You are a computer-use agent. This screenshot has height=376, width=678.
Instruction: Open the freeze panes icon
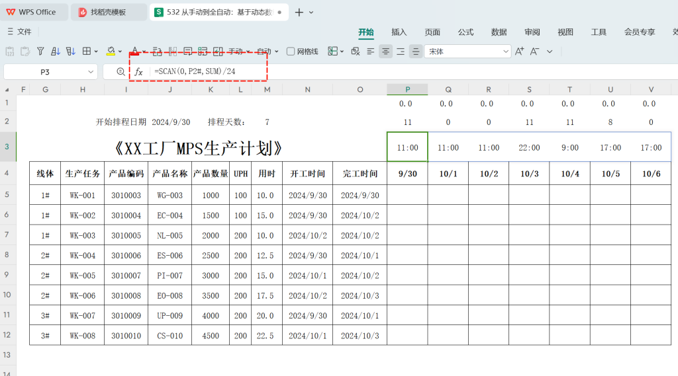click(x=332, y=52)
